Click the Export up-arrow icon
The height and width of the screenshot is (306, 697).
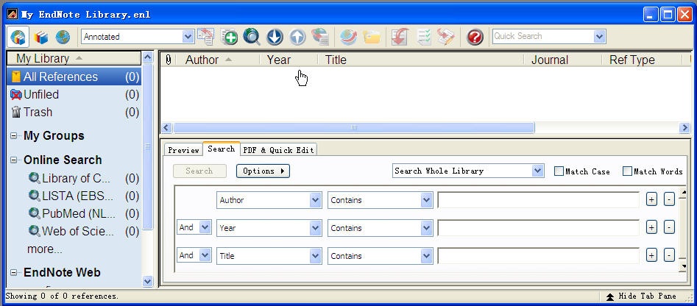(x=297, y=37)
